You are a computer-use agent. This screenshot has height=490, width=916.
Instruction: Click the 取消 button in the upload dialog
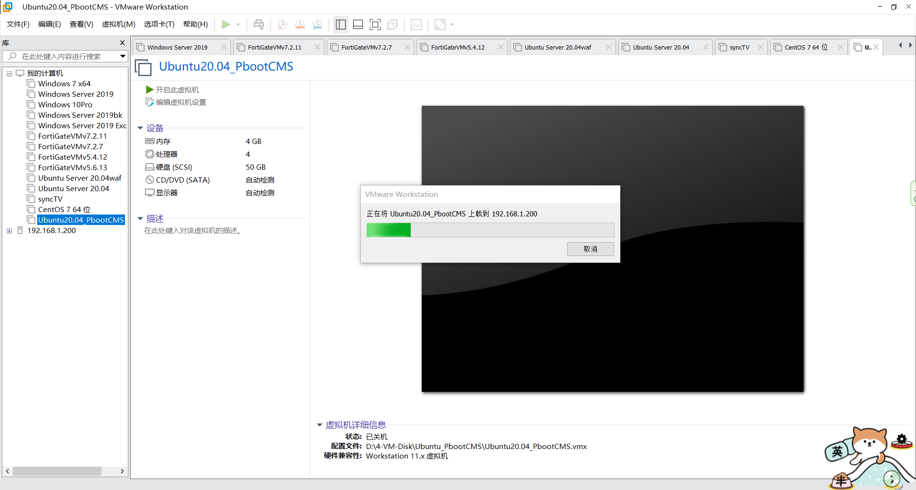(590, 249)
